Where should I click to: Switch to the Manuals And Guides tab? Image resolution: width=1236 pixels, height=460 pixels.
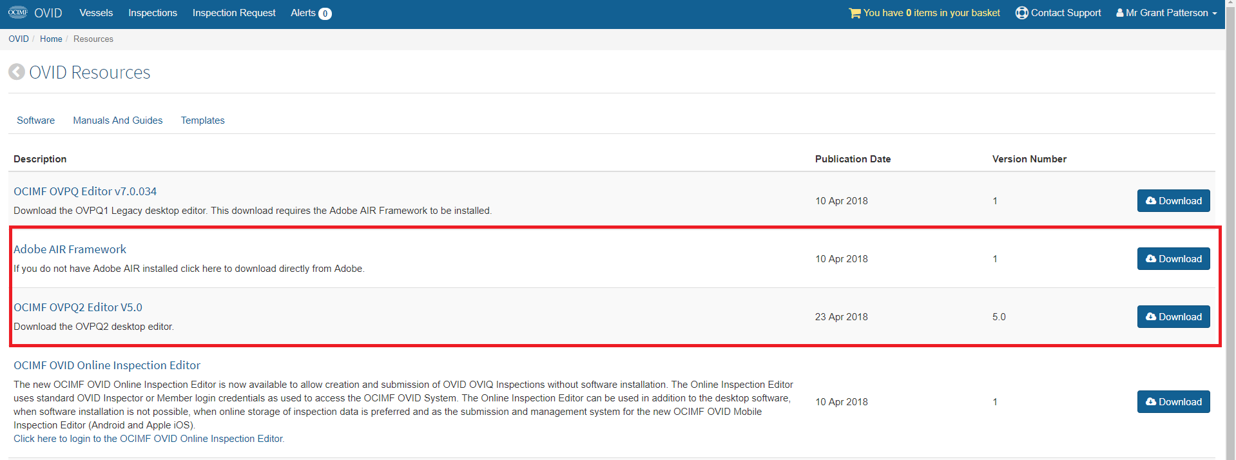pyautogui.click(x=118, y=120)
